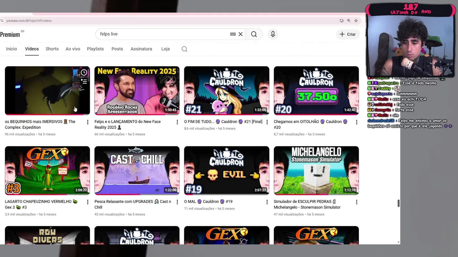Open the on-screen keyboard icon in search box
Screen dimensions: 458x257
coord(233,34)
